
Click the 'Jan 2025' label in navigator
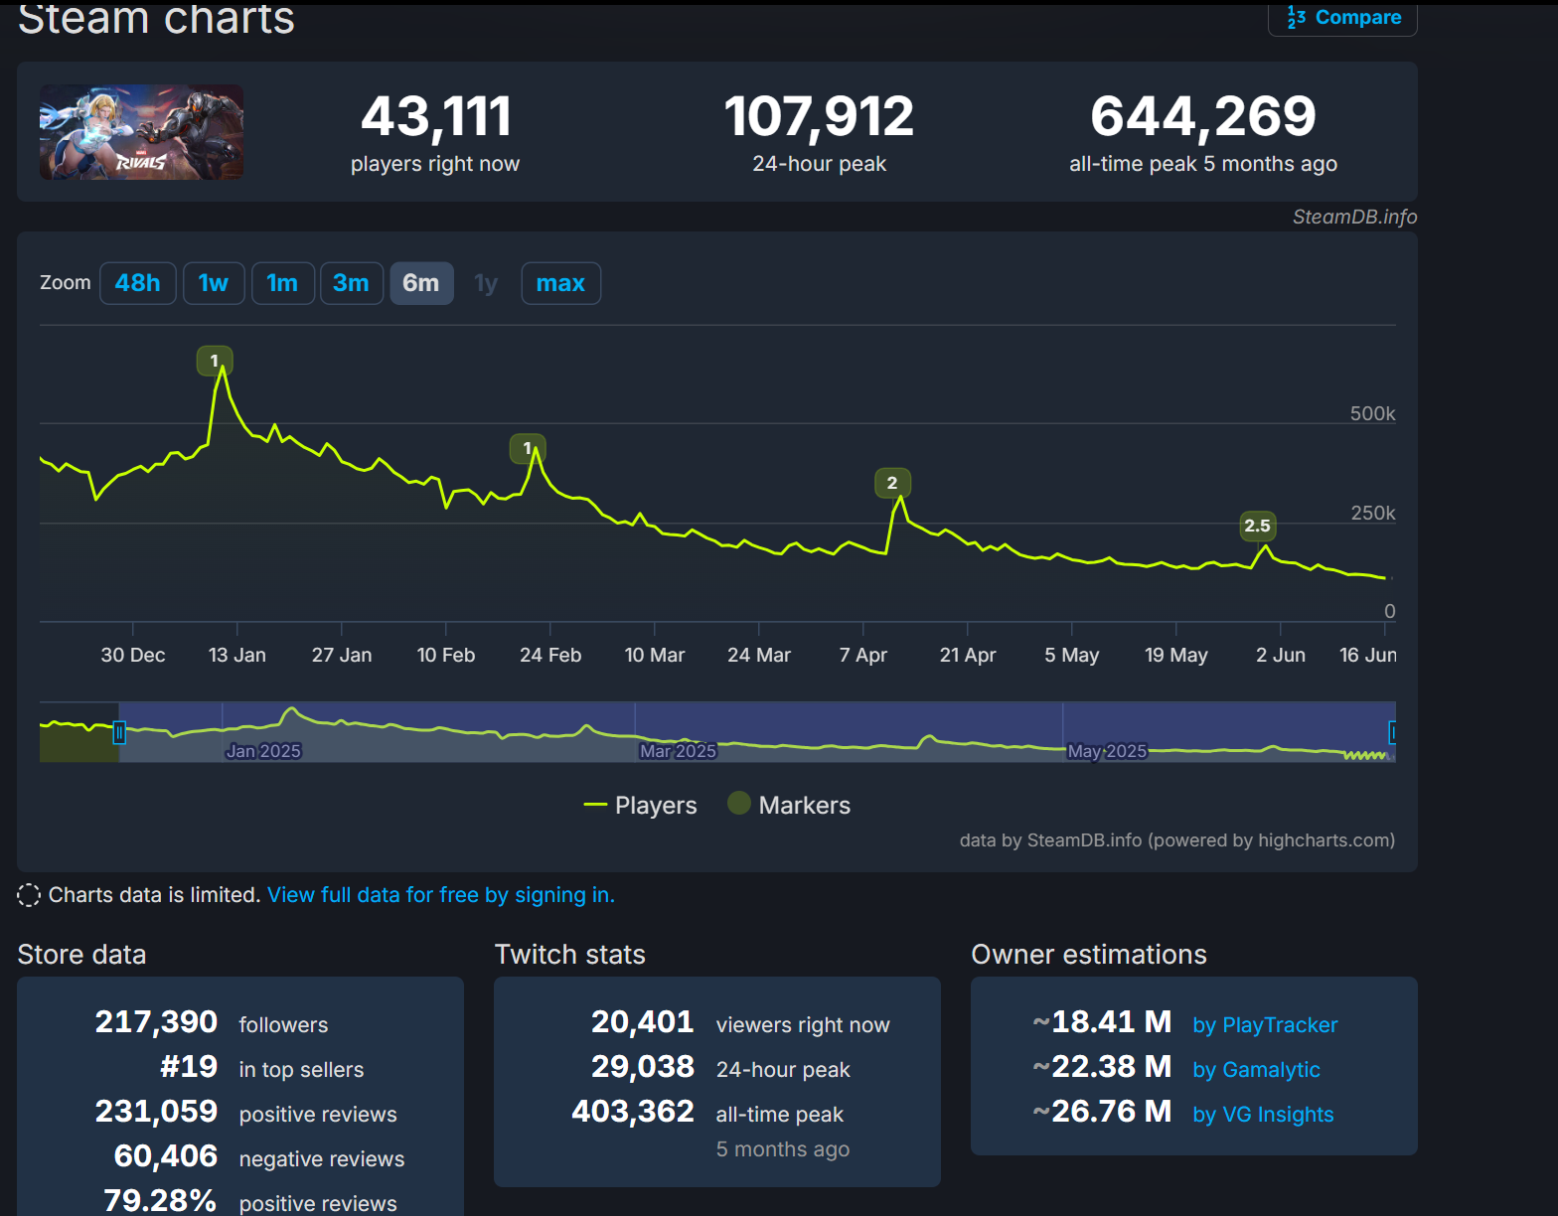(263, 751)
